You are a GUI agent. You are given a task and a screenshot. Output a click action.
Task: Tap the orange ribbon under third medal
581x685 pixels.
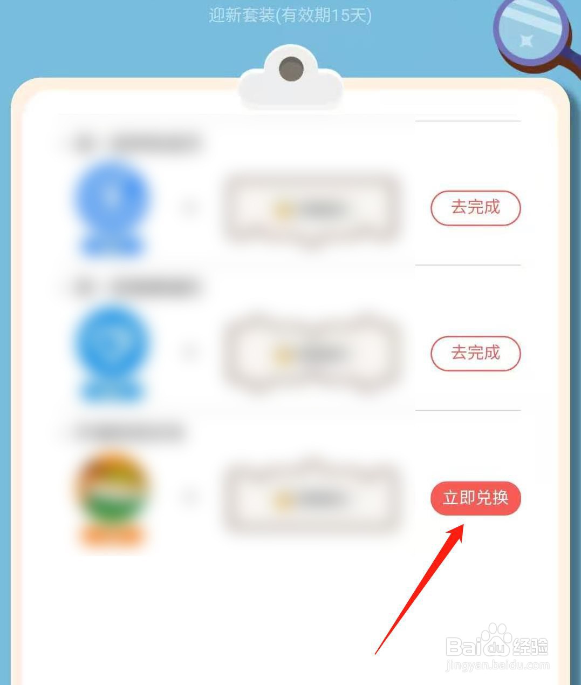pos(112,536)
